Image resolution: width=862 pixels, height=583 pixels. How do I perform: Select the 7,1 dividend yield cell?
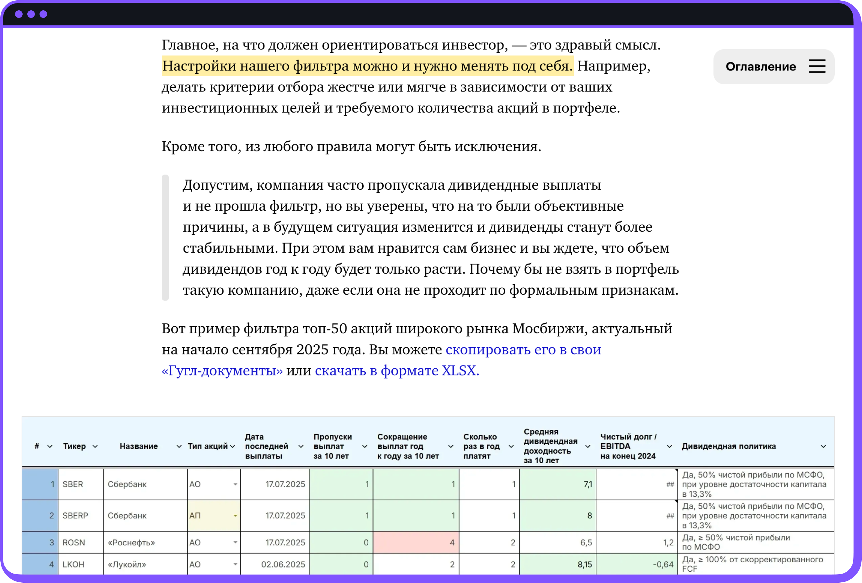click(x=557, y=484)
